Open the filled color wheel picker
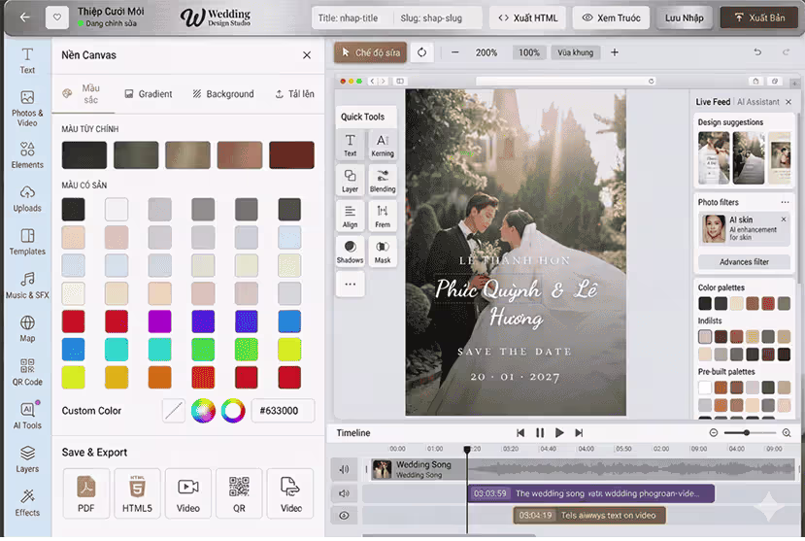Viewport: 805px width, 541px height. (203, 411)
